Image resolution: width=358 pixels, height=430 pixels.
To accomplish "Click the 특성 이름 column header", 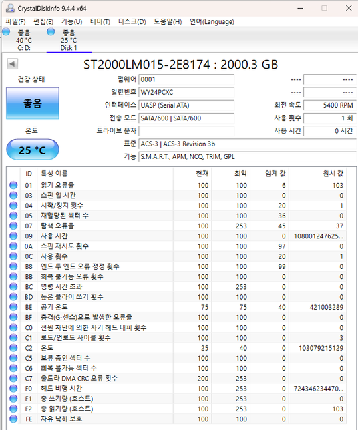I will (x=105, y=174).
